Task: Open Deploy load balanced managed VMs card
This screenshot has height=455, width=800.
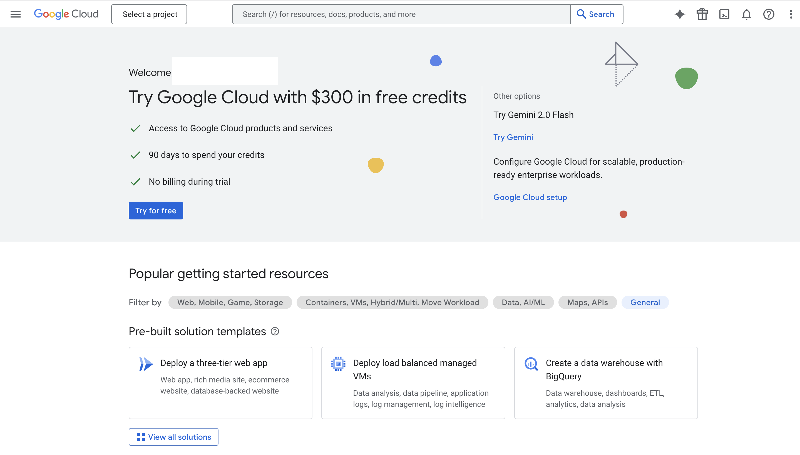Action: (413, 383)
